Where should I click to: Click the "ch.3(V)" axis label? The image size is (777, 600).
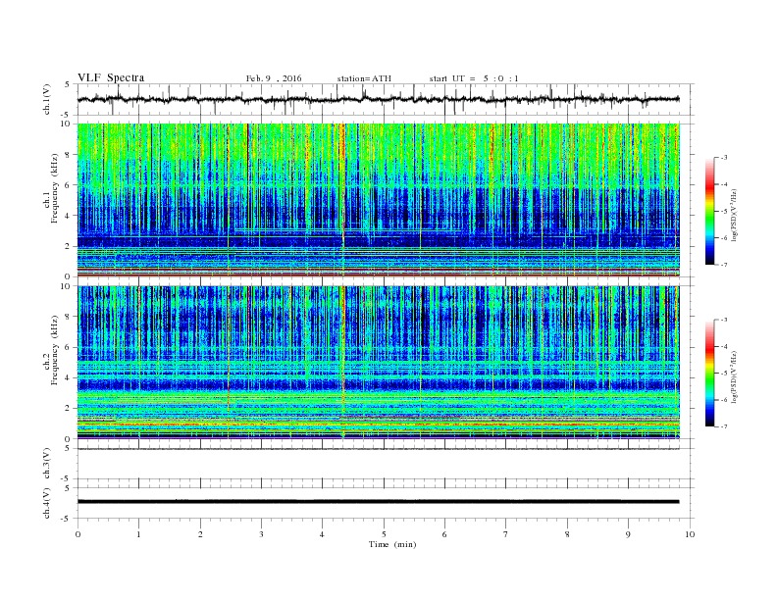point(47,464)
